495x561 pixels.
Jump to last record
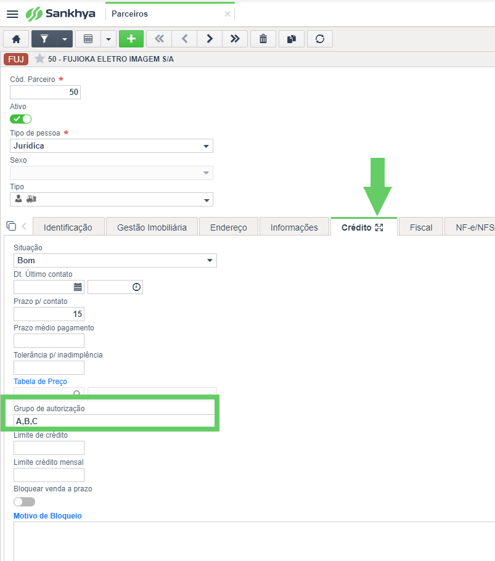pyautogui.click(x=235, y=39)
